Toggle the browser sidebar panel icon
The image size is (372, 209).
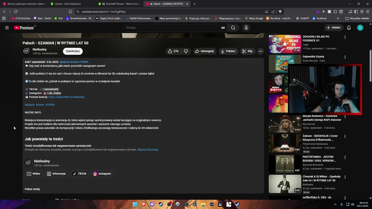point(356,12)
